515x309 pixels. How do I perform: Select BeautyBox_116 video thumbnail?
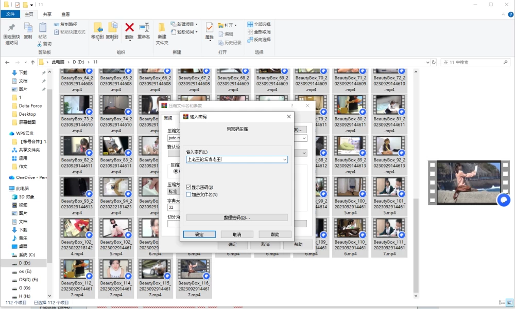pos(194,269)
